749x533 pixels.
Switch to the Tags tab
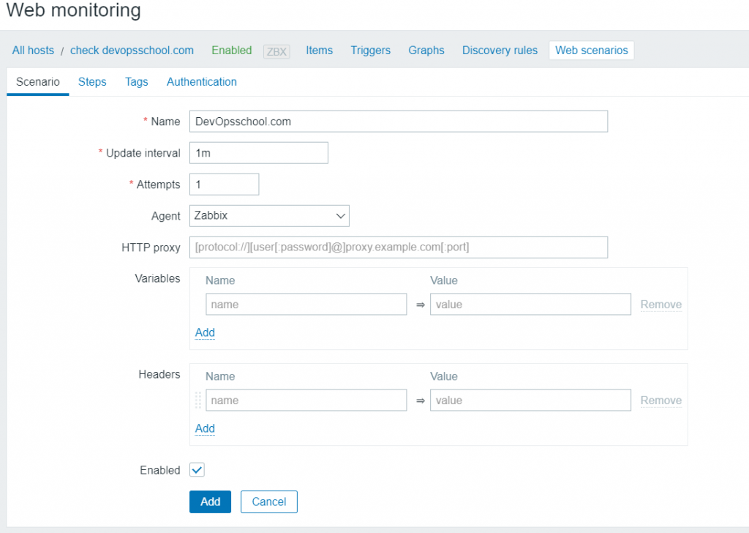coord(137,82)
